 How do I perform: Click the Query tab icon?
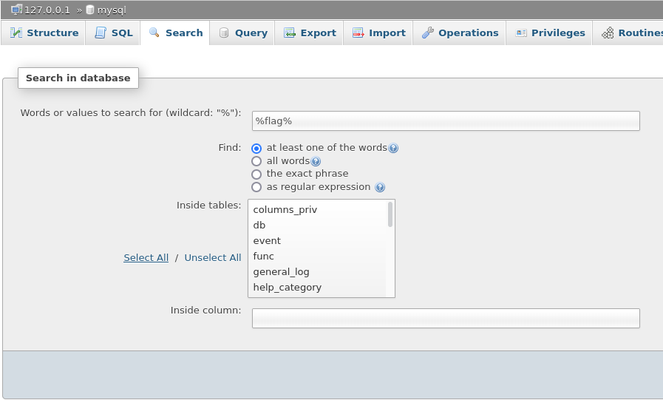point(224,33)
